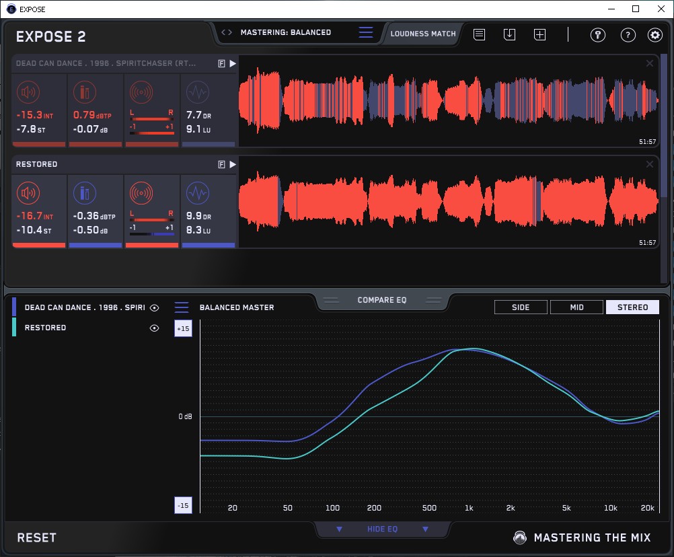The width and height of the screenshot is (674, 557).
Task: Click the 7.7 DR value
Action: [198, 115]
